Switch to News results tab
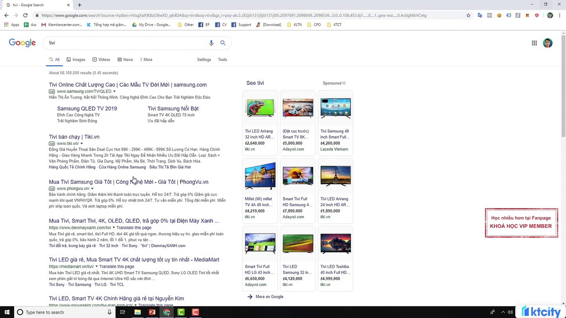 click(x=125, y=60)
